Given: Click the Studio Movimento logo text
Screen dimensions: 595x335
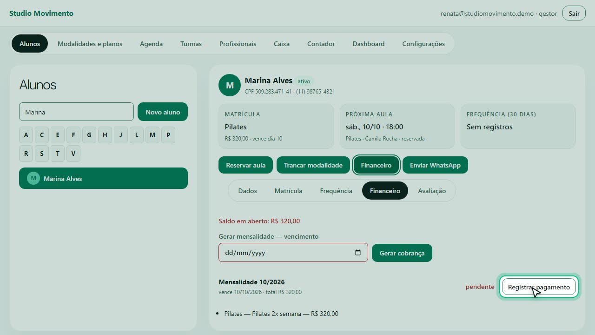Looking at the screenshot, I should pos(41,13).
